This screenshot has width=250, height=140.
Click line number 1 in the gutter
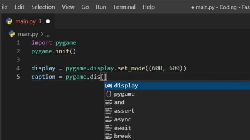pyautogui.click(x=18, y=43)
